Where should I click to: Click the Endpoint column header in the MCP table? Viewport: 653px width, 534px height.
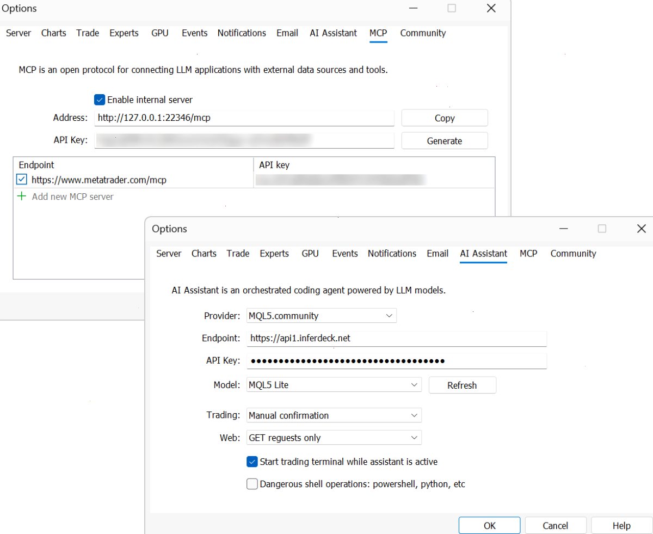133,165
